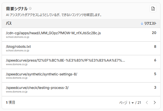This screenshot has height=111, width=163.
Task: Open the /cdn-cgi/apps/head/ script path
Action: click(53, 33)
